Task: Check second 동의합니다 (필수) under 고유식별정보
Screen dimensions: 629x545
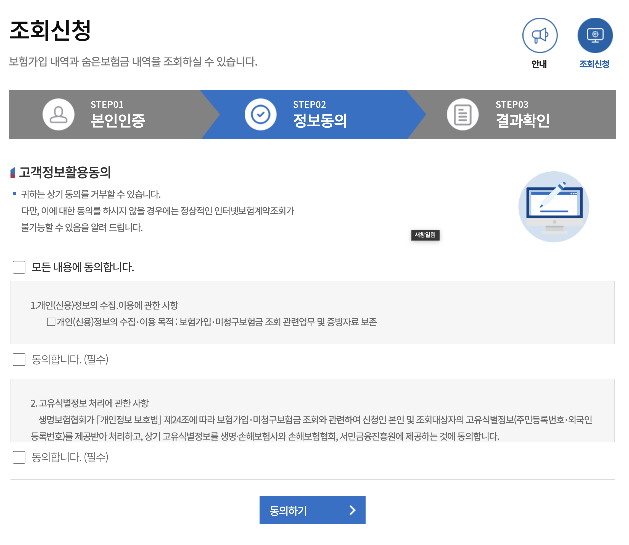Action: [19, 457]
